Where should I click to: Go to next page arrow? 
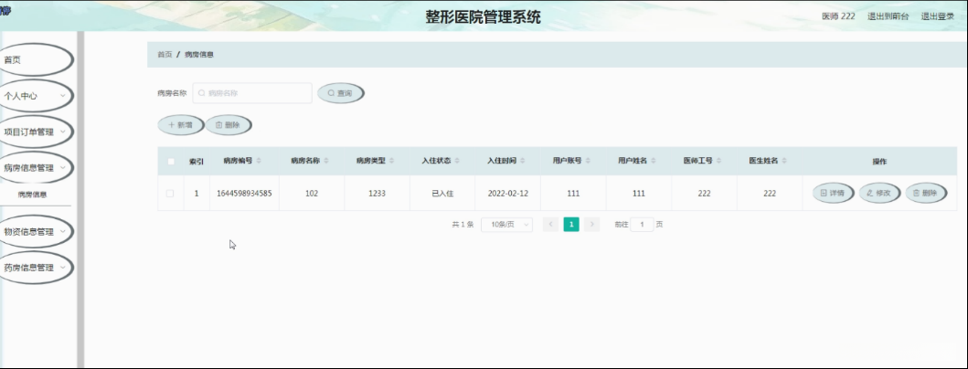592,225
